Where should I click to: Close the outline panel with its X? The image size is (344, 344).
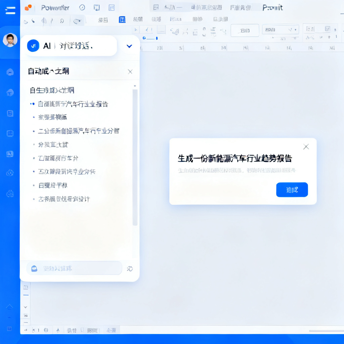tap(130, 72)
